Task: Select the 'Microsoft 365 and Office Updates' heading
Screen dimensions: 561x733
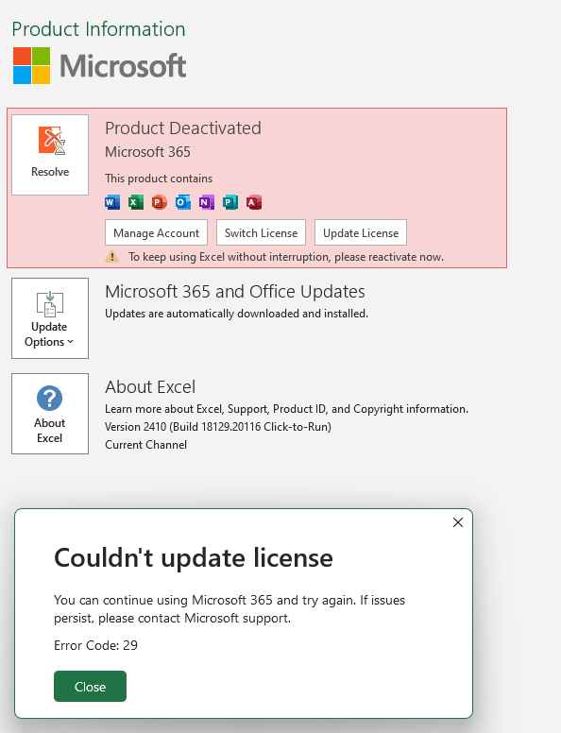Action: [x=235, y=292]
